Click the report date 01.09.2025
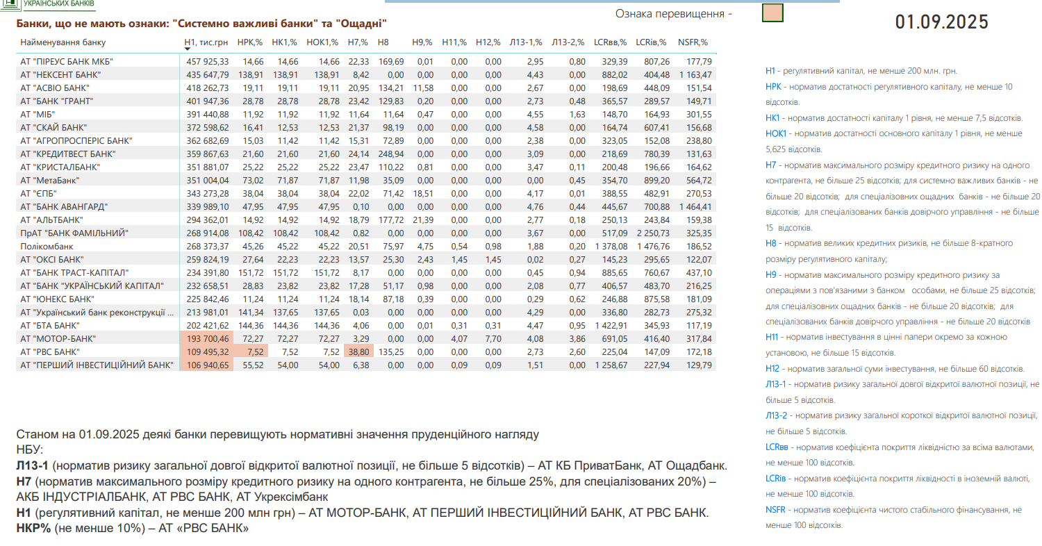 (941, 22)
